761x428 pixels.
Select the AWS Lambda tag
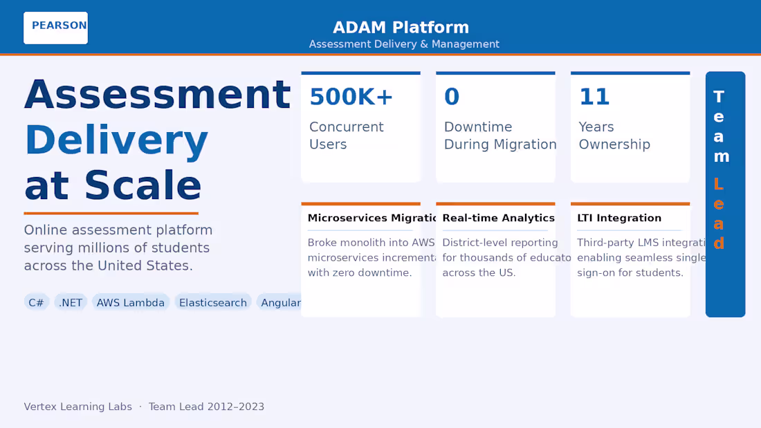pyautogui.click(x=131, y=303)
